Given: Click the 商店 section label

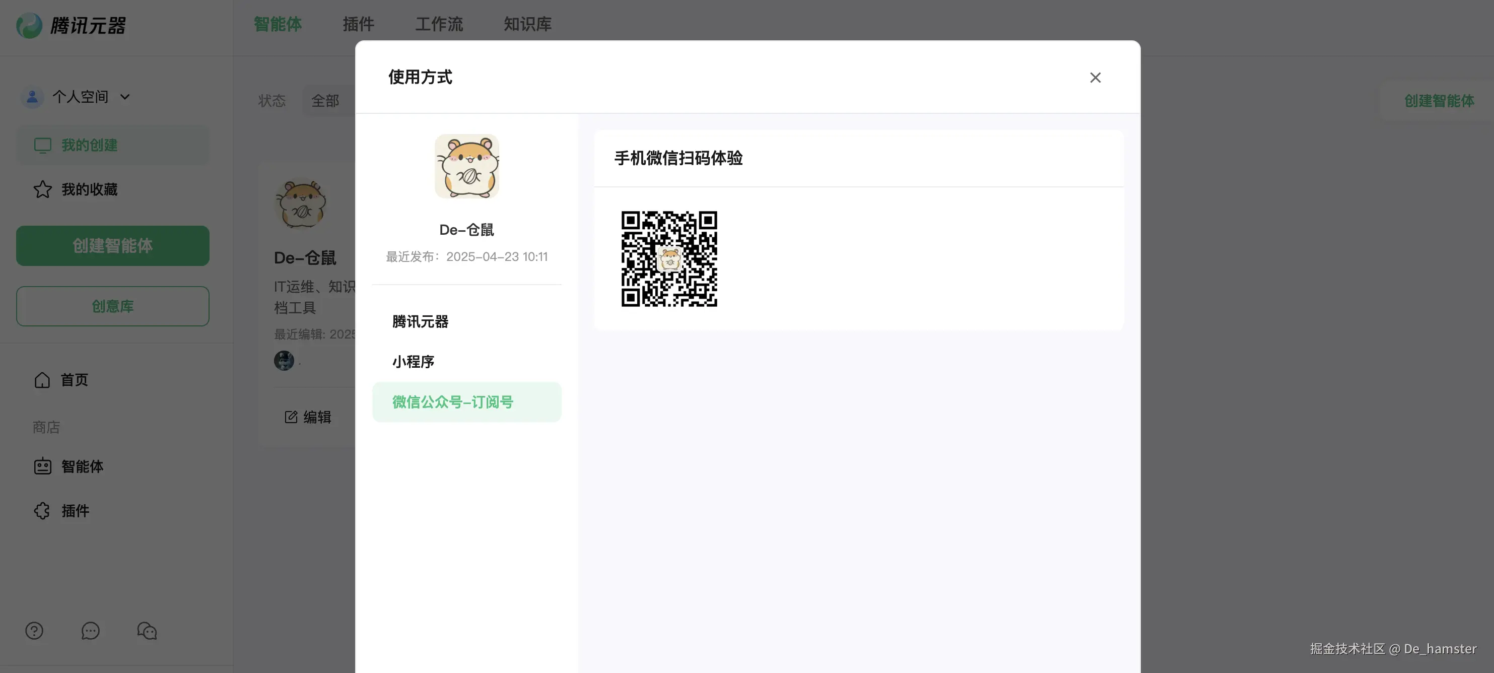Looking at the screenshot, I should 46,428.
